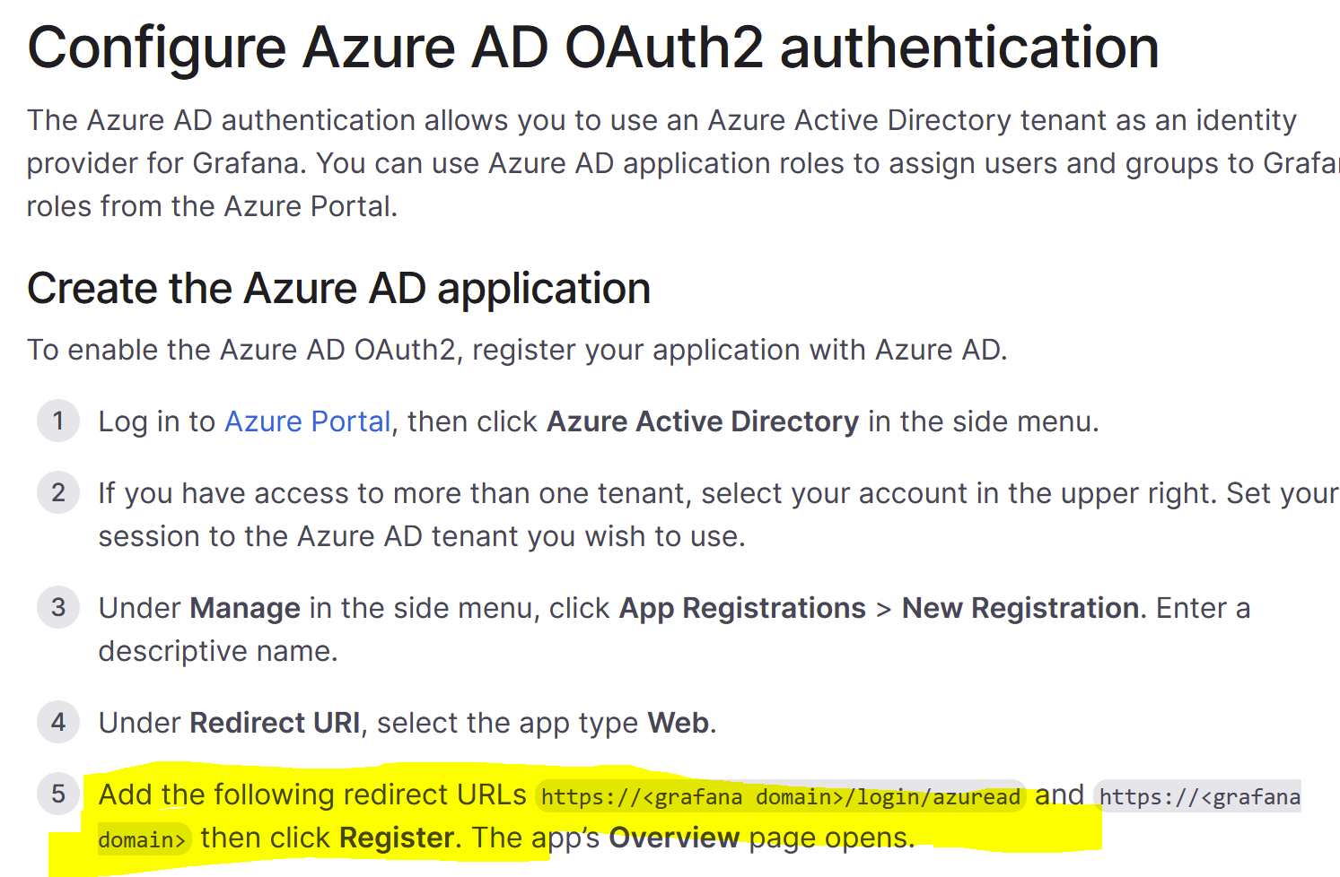The height and width of the screenshot is (877, 1340).
Task: Open the Azure Portal link
Action: [x=306, y=421]
